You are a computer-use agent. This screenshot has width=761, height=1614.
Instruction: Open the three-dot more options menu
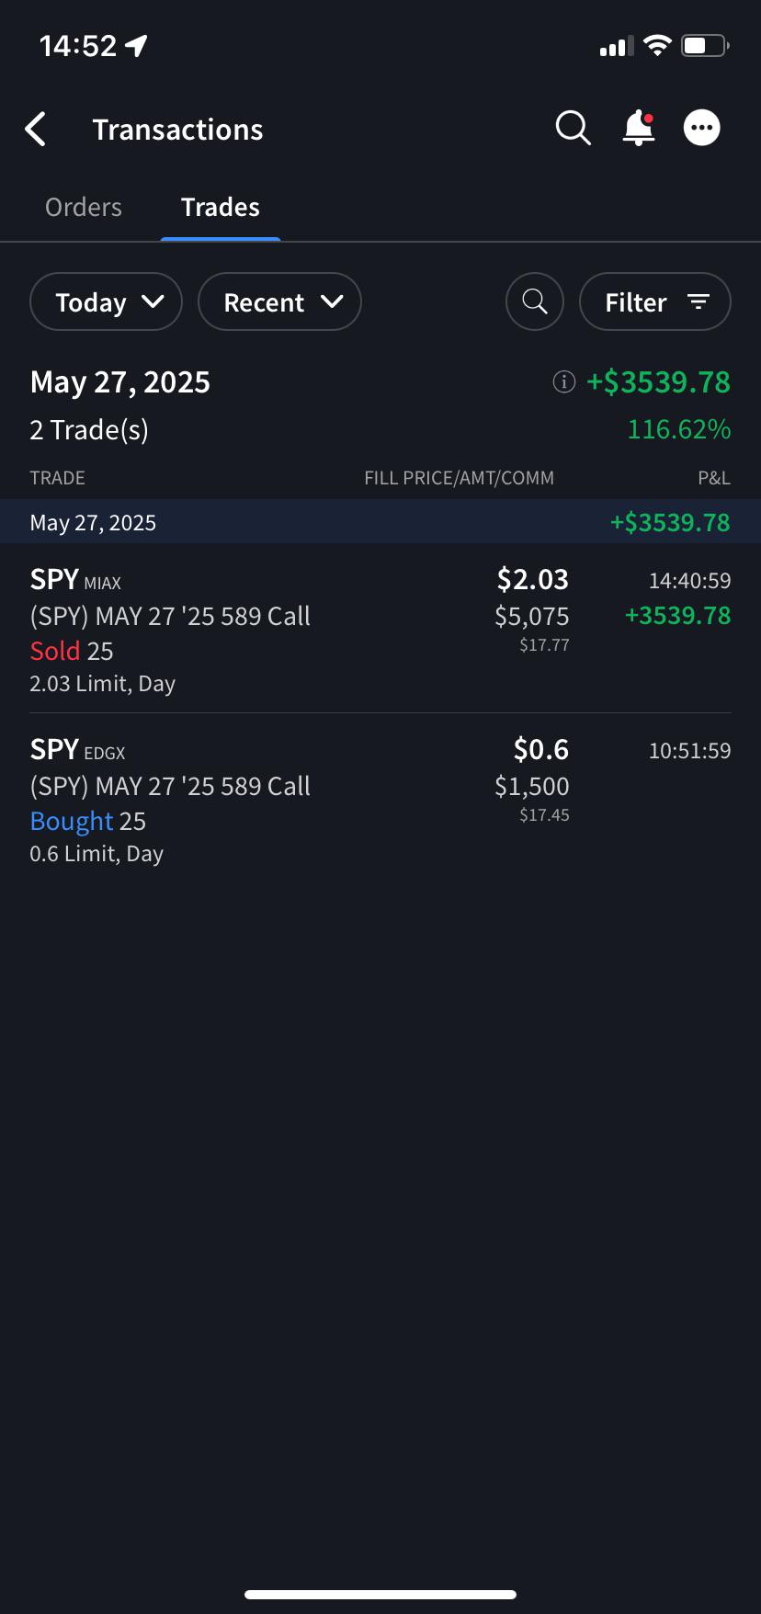pyautogui.click(x=702, y=128)
